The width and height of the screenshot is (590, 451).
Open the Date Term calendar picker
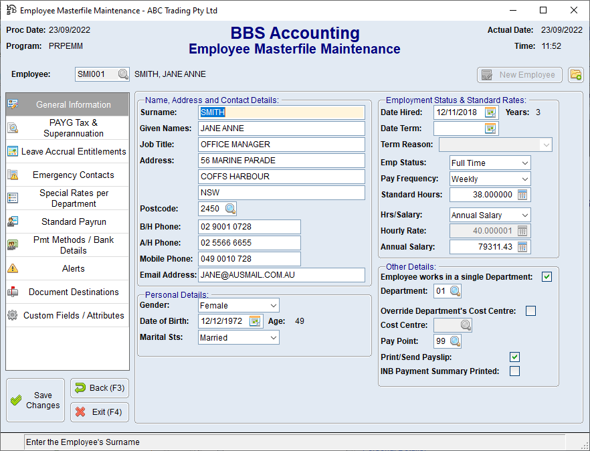click(491, 128)
